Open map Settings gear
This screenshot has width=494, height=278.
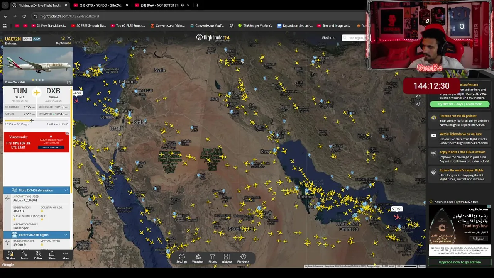point(182,258)
